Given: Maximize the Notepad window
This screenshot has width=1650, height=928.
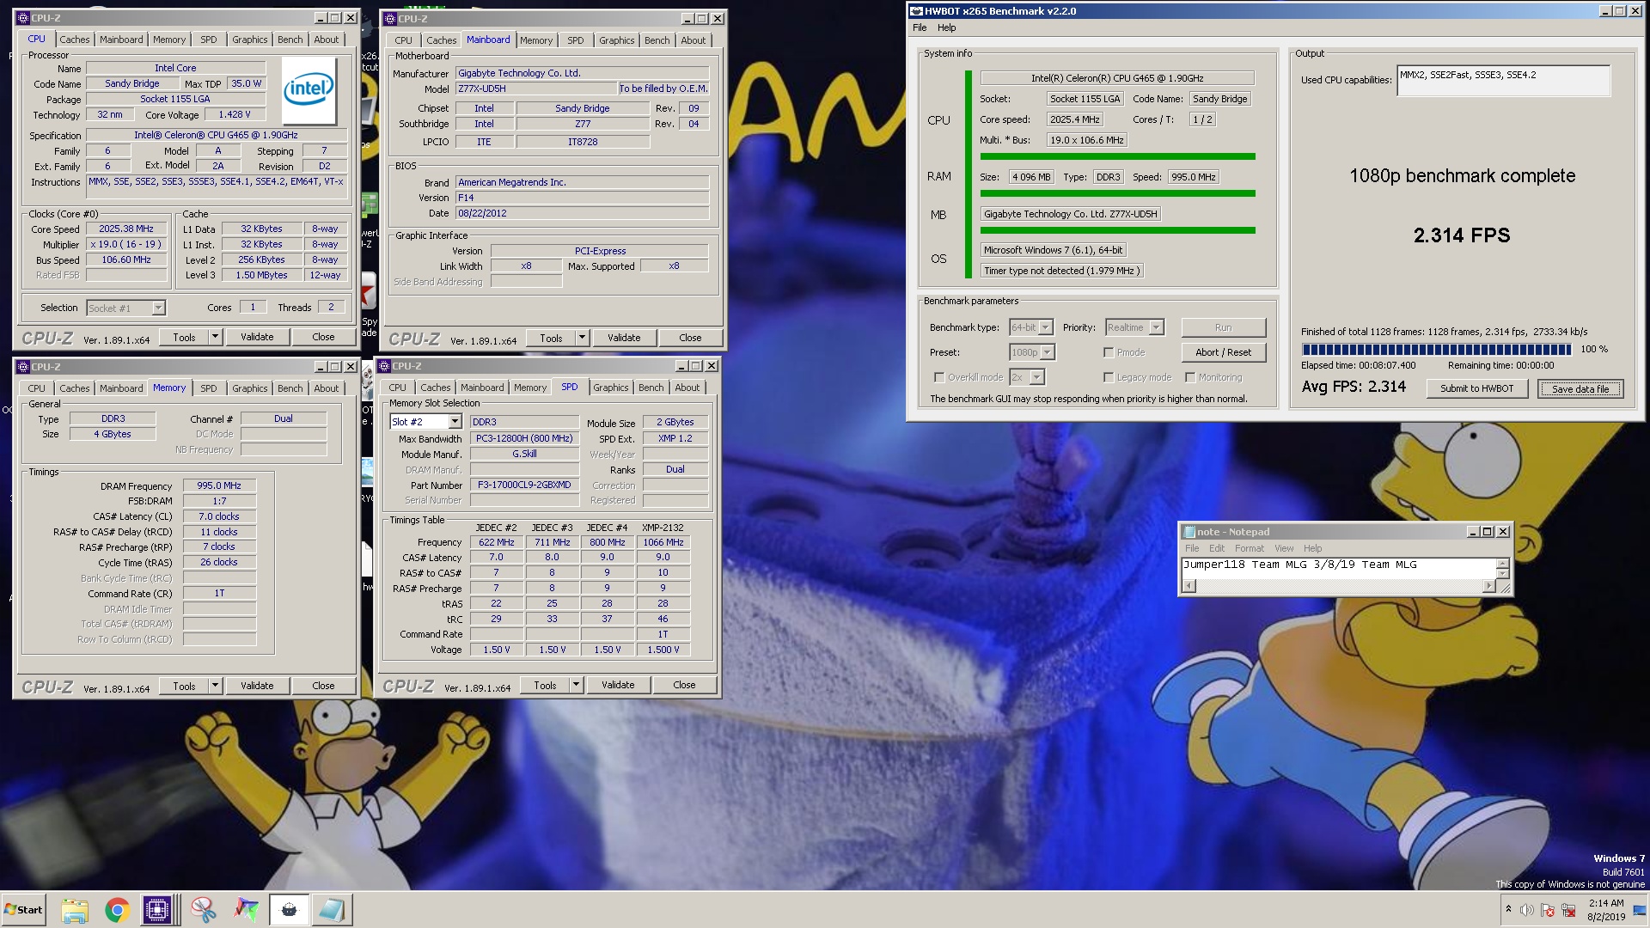Looking at the screenshot, I should pos(1488,532).
